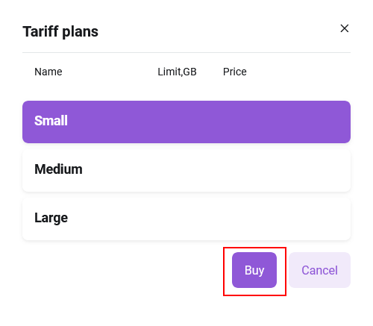Click the Buy button

pyautogui.click(x=254, y=270)
